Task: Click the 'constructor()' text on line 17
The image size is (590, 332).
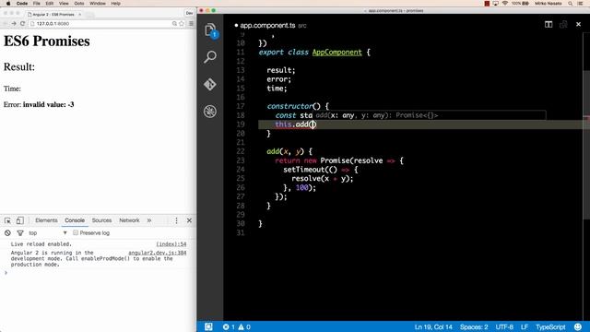Action: coord(293,106)
